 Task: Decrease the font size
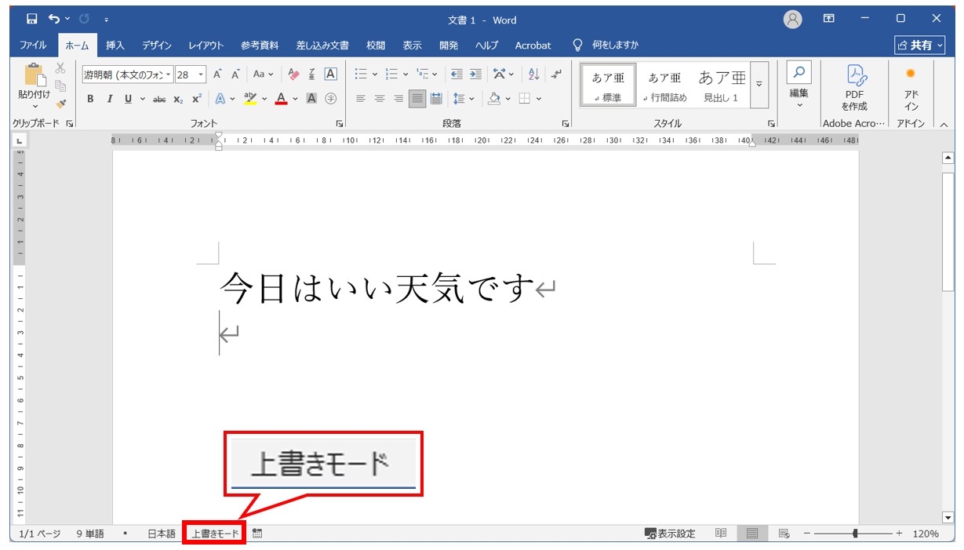(235, 75)
